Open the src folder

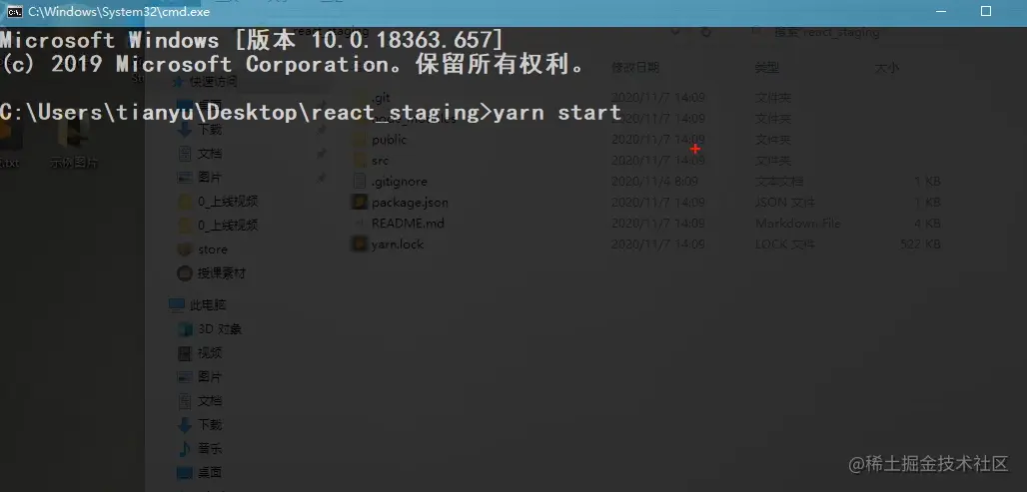tap(380, 161)
